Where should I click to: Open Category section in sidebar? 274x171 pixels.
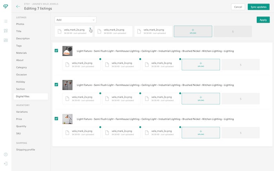click(21, 67)
